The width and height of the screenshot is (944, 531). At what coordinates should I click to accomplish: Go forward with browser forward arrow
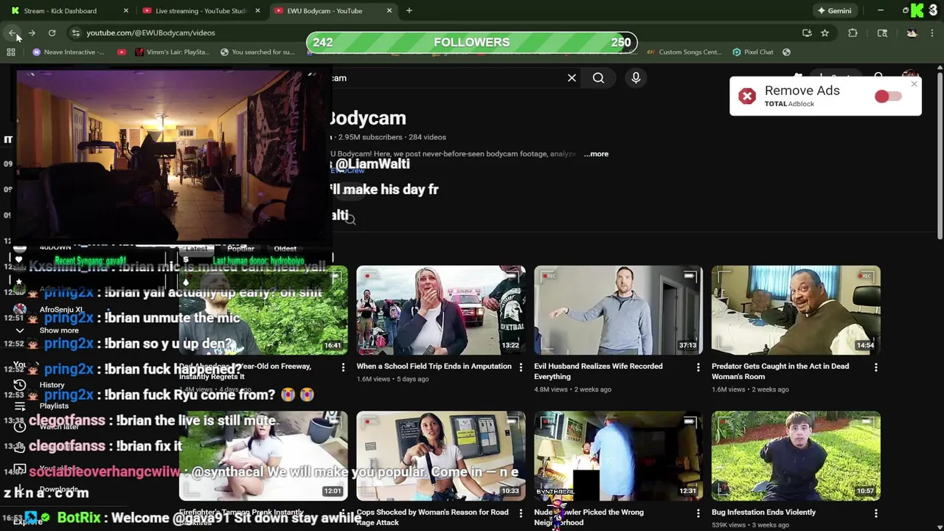click(32, 32)
